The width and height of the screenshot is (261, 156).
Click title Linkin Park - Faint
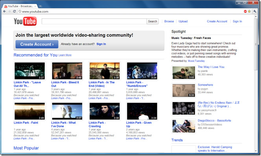point(26,123)
